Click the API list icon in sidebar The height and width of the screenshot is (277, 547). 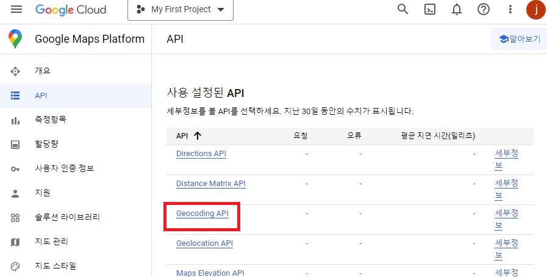[15, 96]
